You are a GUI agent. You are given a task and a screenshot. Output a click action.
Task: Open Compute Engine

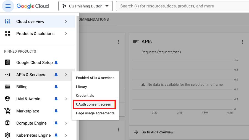pyautogui.click(x=38, y=123)
